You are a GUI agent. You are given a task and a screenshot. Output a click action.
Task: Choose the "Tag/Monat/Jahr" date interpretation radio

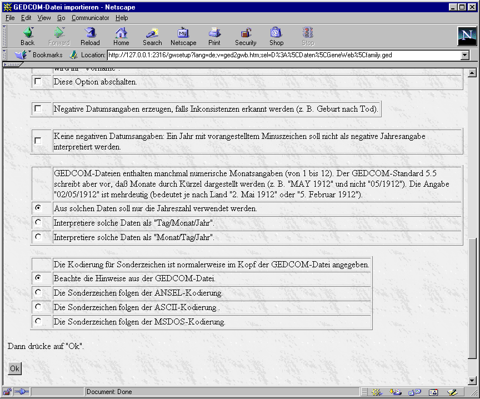(38, 222)
